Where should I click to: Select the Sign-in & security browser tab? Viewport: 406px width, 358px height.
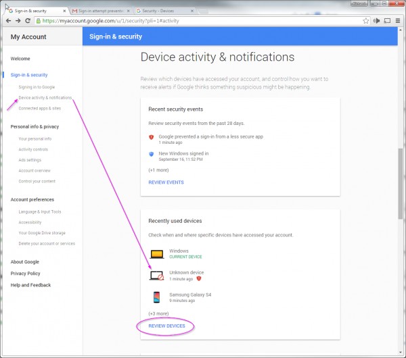37,11
